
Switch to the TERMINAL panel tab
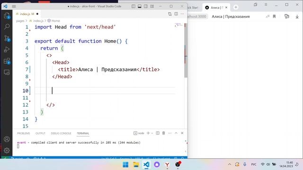pos(83,133)
